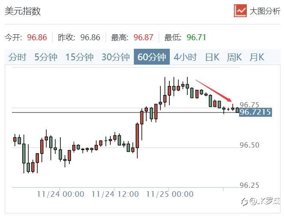The width and height of the screenshot is (284, 216).
Task: Click the 11/25 00:00 time axis marker
Action: pos(170,194)
